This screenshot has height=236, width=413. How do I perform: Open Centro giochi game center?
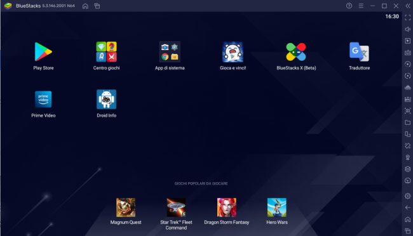click(106, 52)
